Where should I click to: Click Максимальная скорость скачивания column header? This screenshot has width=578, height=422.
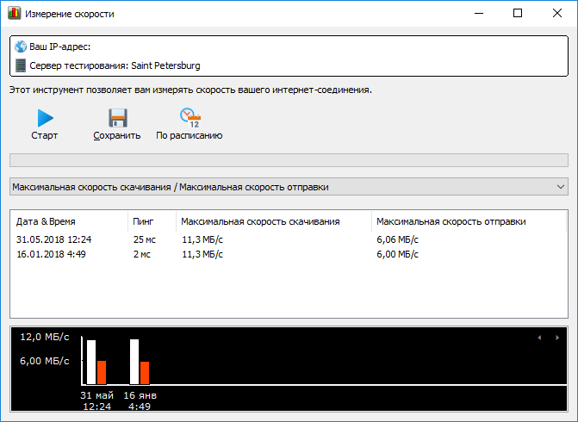click(x=272, y=221)
